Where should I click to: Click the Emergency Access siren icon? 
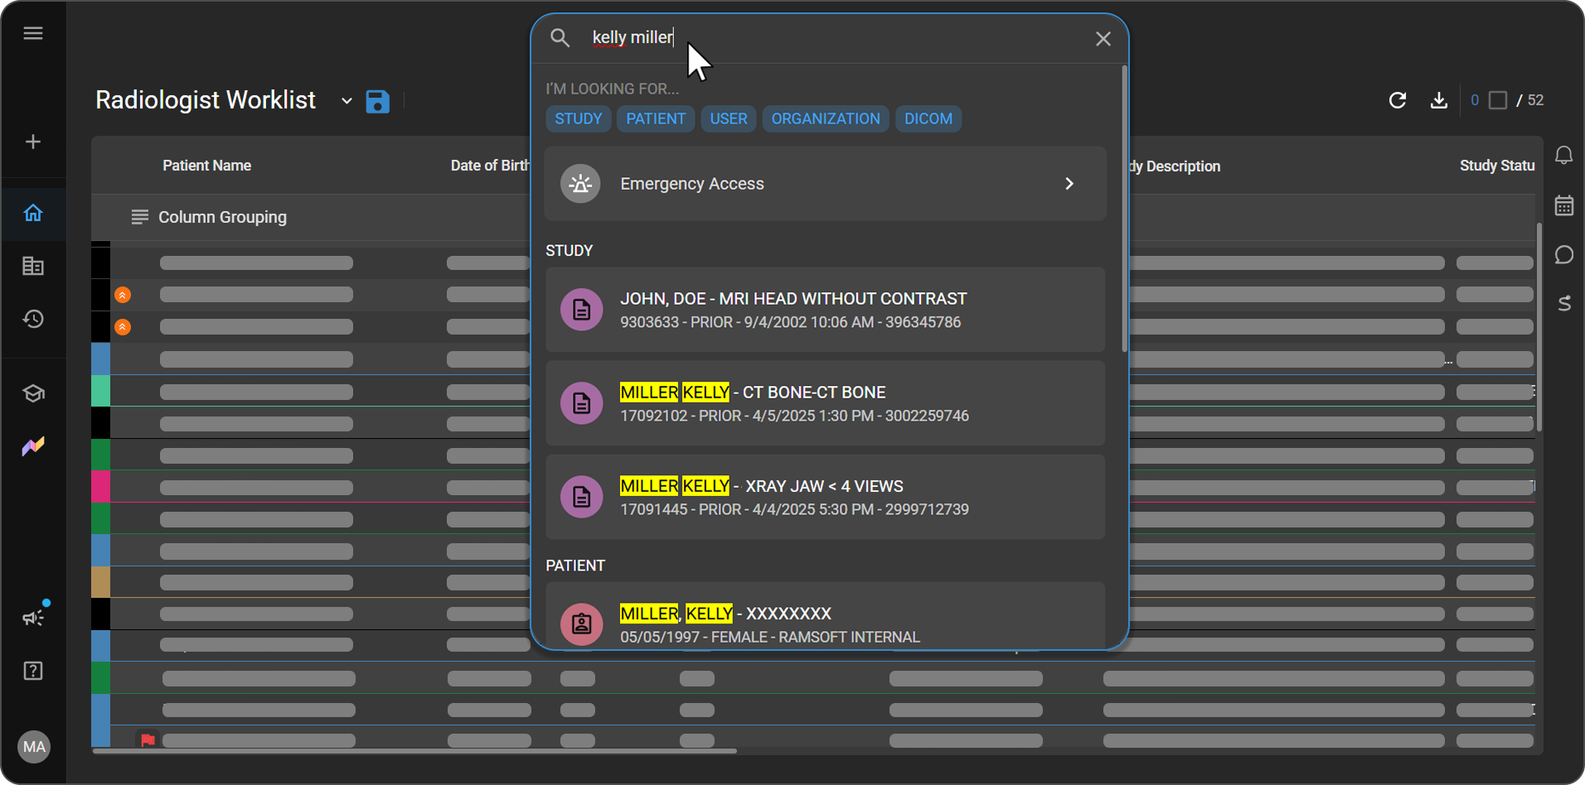tap(581, 184)
